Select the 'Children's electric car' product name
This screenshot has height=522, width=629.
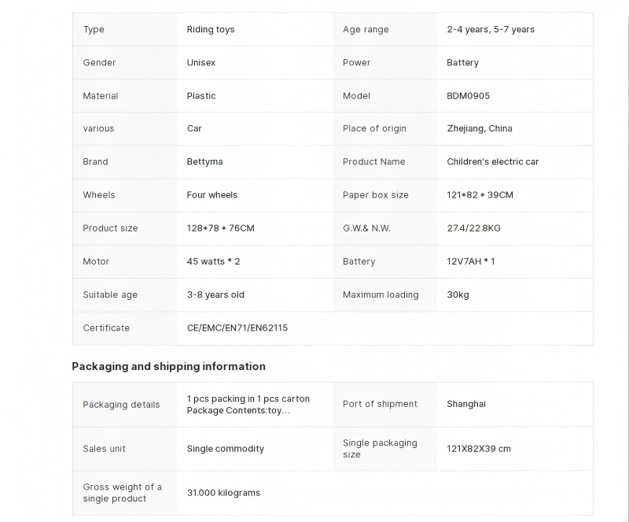pos(493,162)
